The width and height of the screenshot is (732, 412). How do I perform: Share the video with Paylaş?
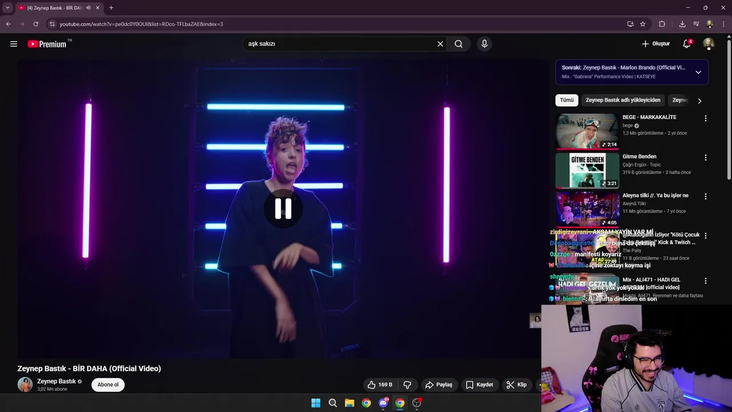pyautogui.click(x=439, y=385)
